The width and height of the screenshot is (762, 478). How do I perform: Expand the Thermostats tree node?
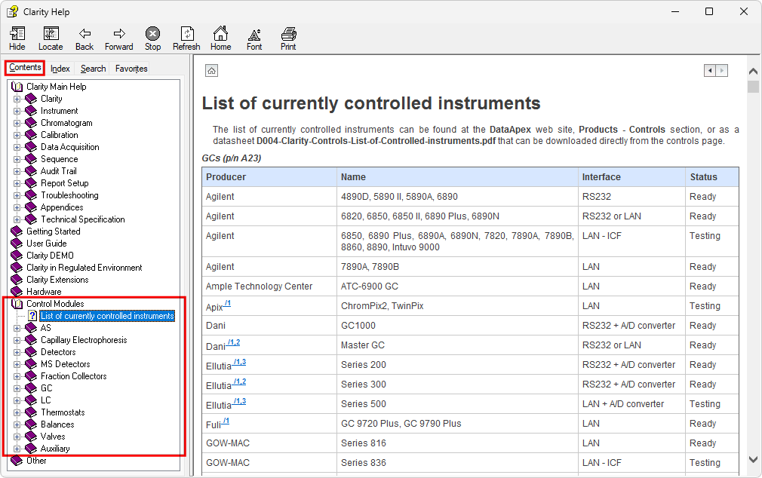coord(17,412)
